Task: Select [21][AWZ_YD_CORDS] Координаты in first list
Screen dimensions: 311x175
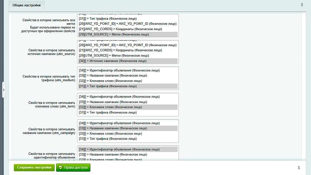Action: coord(128,29)
